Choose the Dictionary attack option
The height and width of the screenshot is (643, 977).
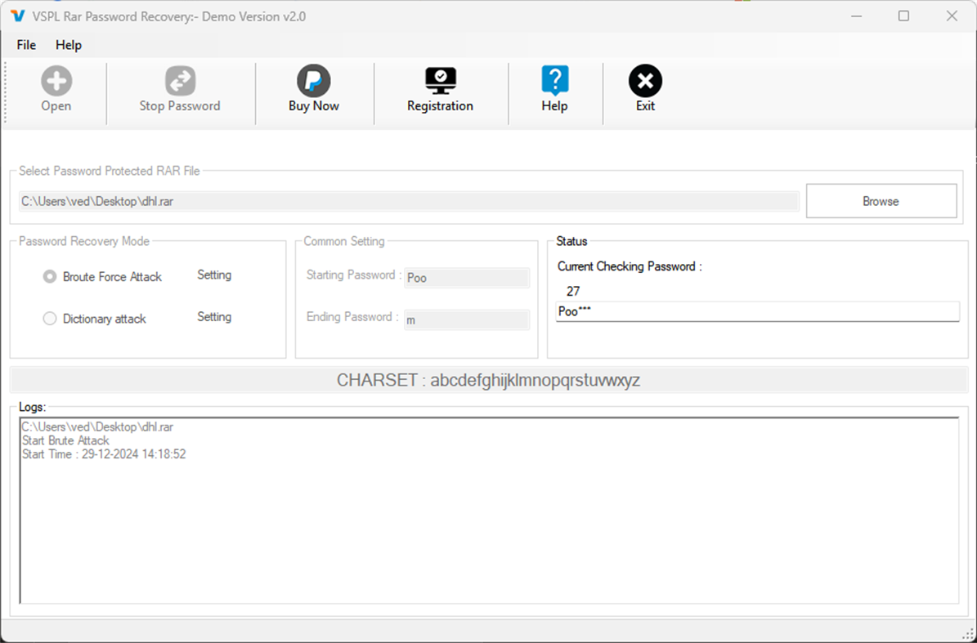49,319
